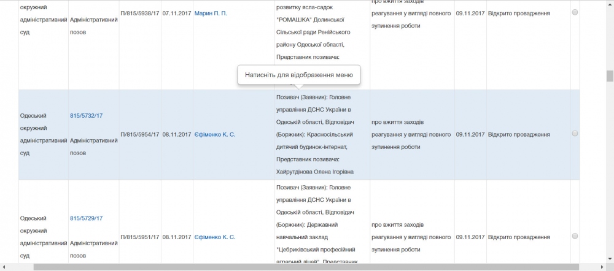Select radio button for case П/815/5951/17
This screenshot has height=271, width=614.
575,236
